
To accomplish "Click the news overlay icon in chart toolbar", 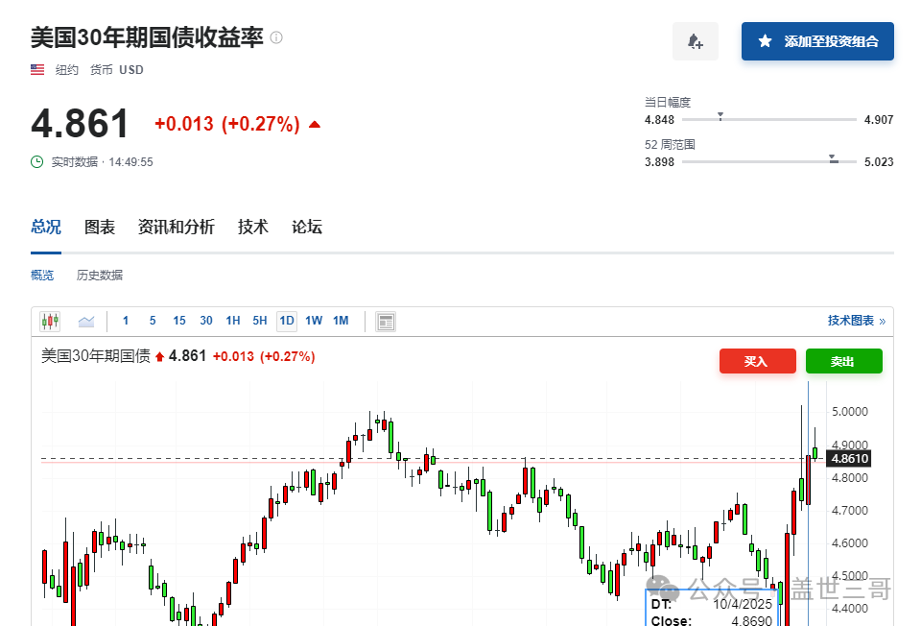I will click(386, 321).
